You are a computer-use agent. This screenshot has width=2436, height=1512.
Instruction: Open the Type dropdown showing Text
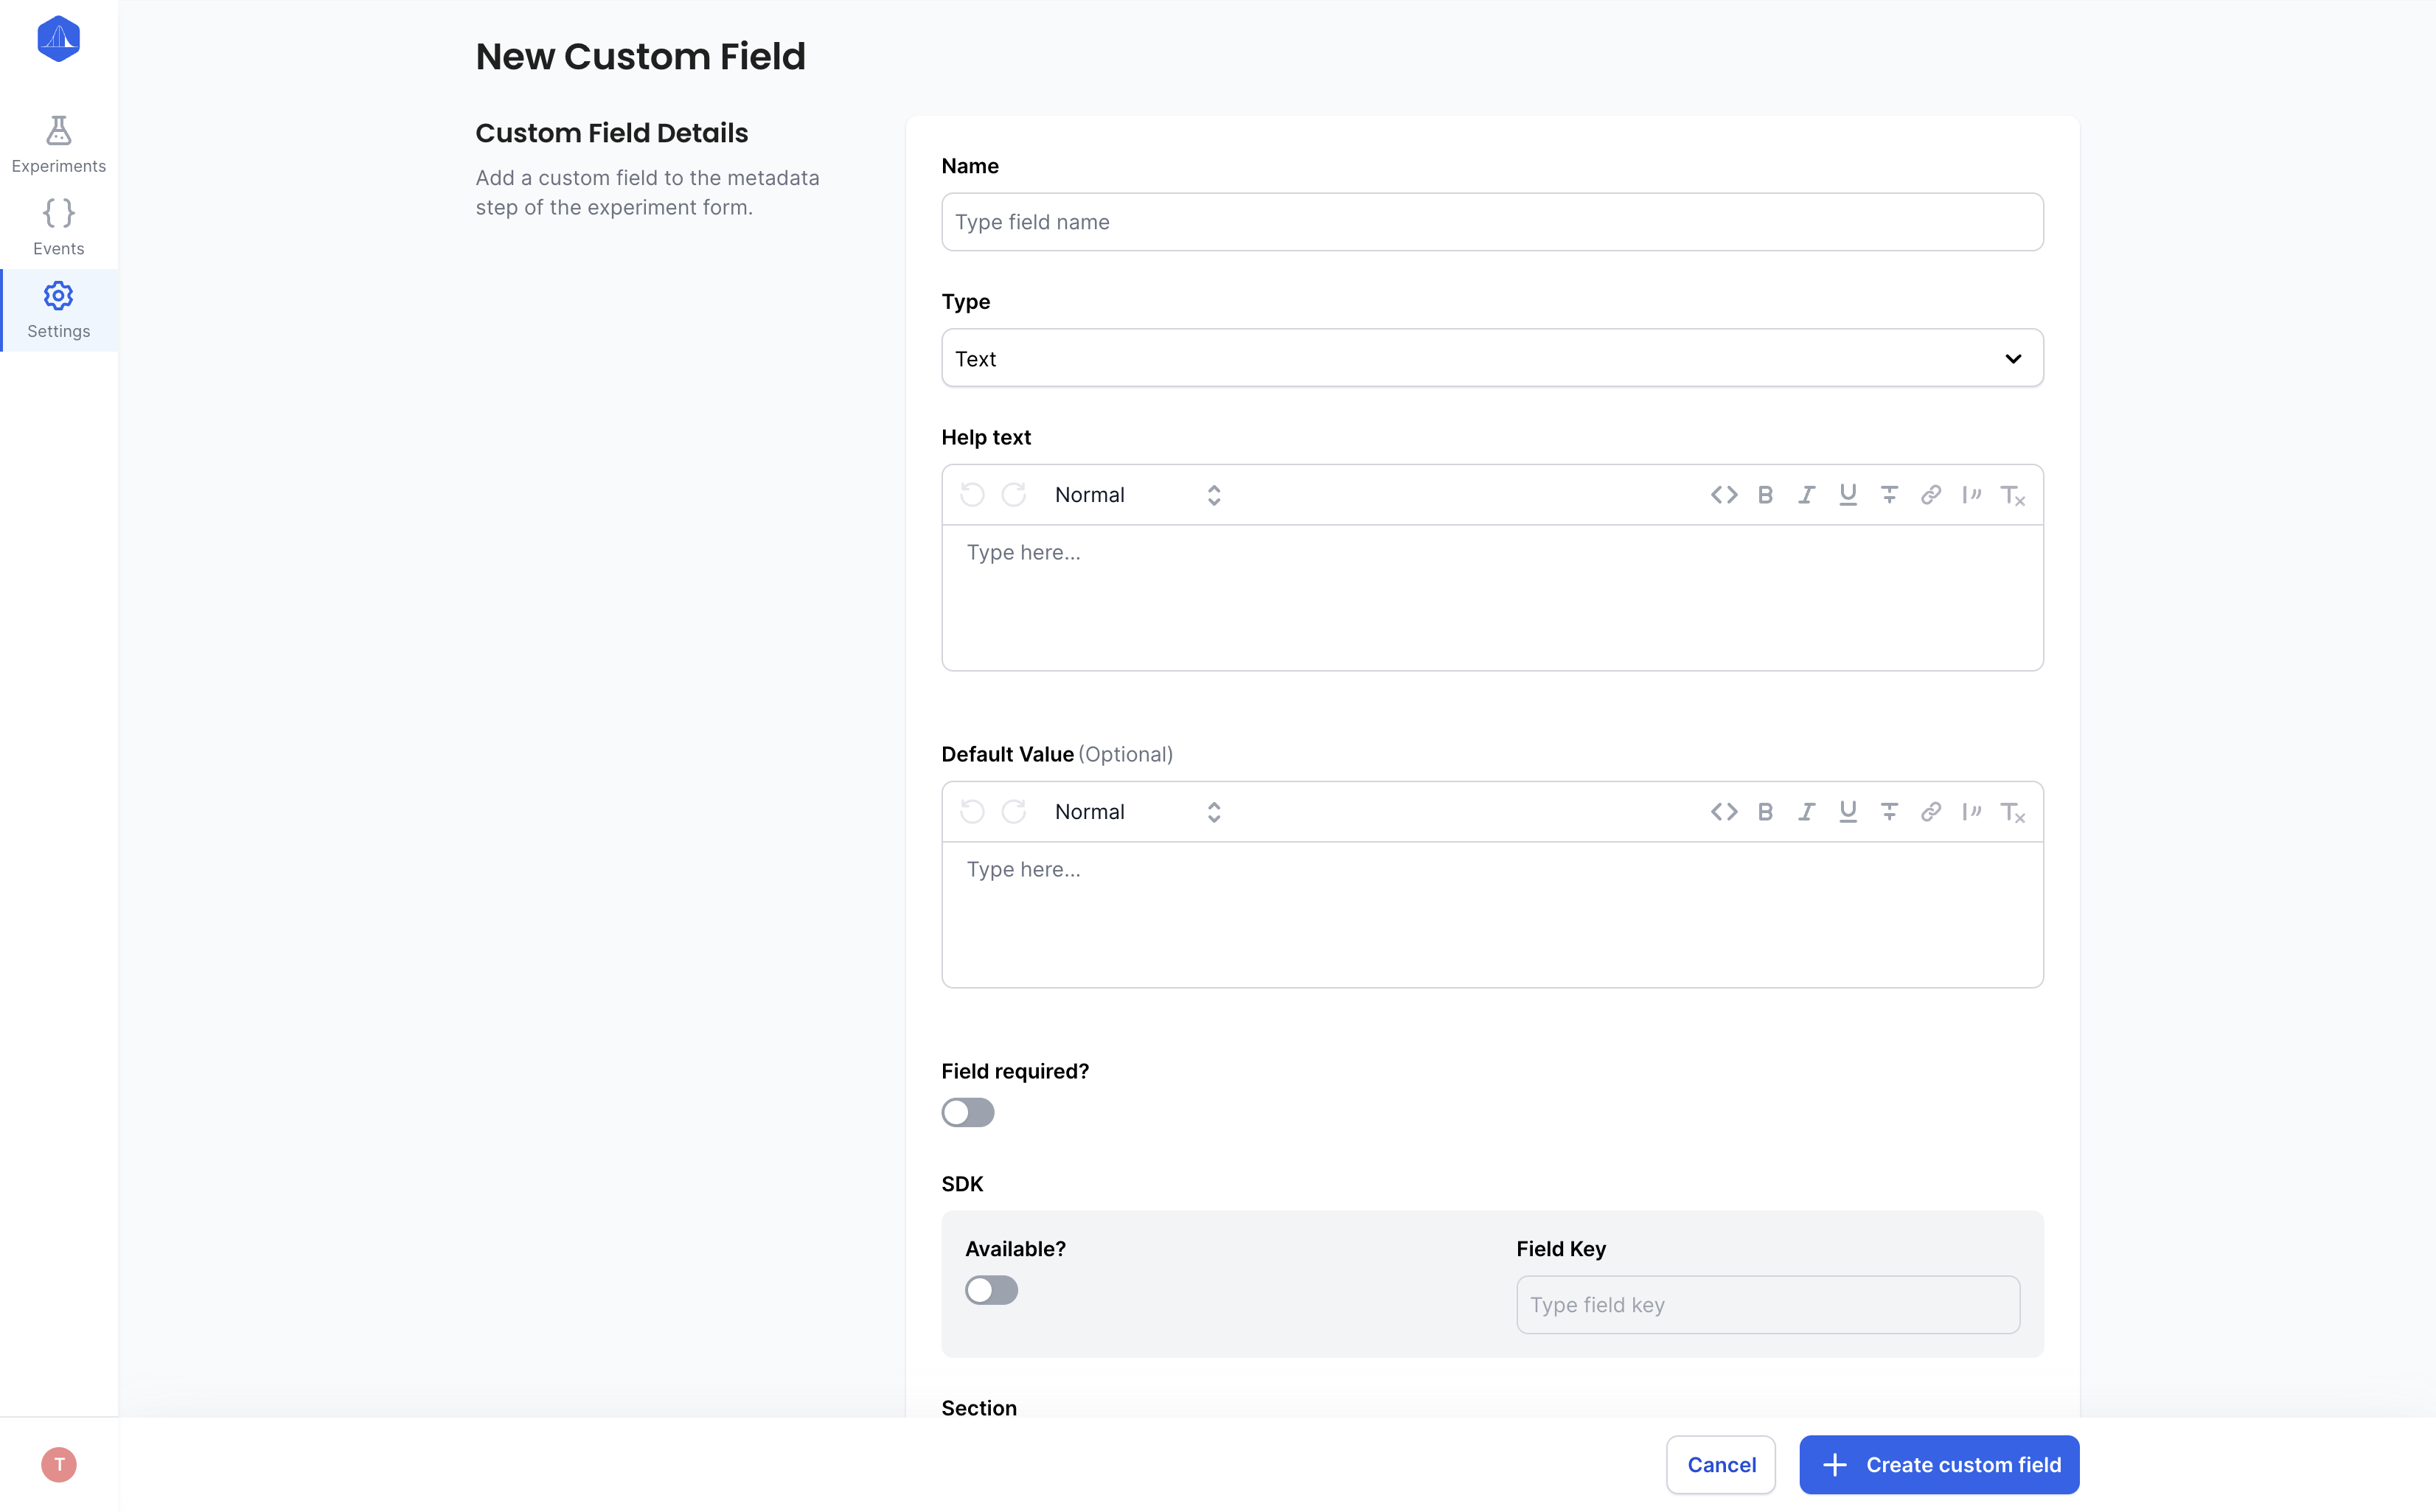pyautogui.click(x=1492, y=358)
